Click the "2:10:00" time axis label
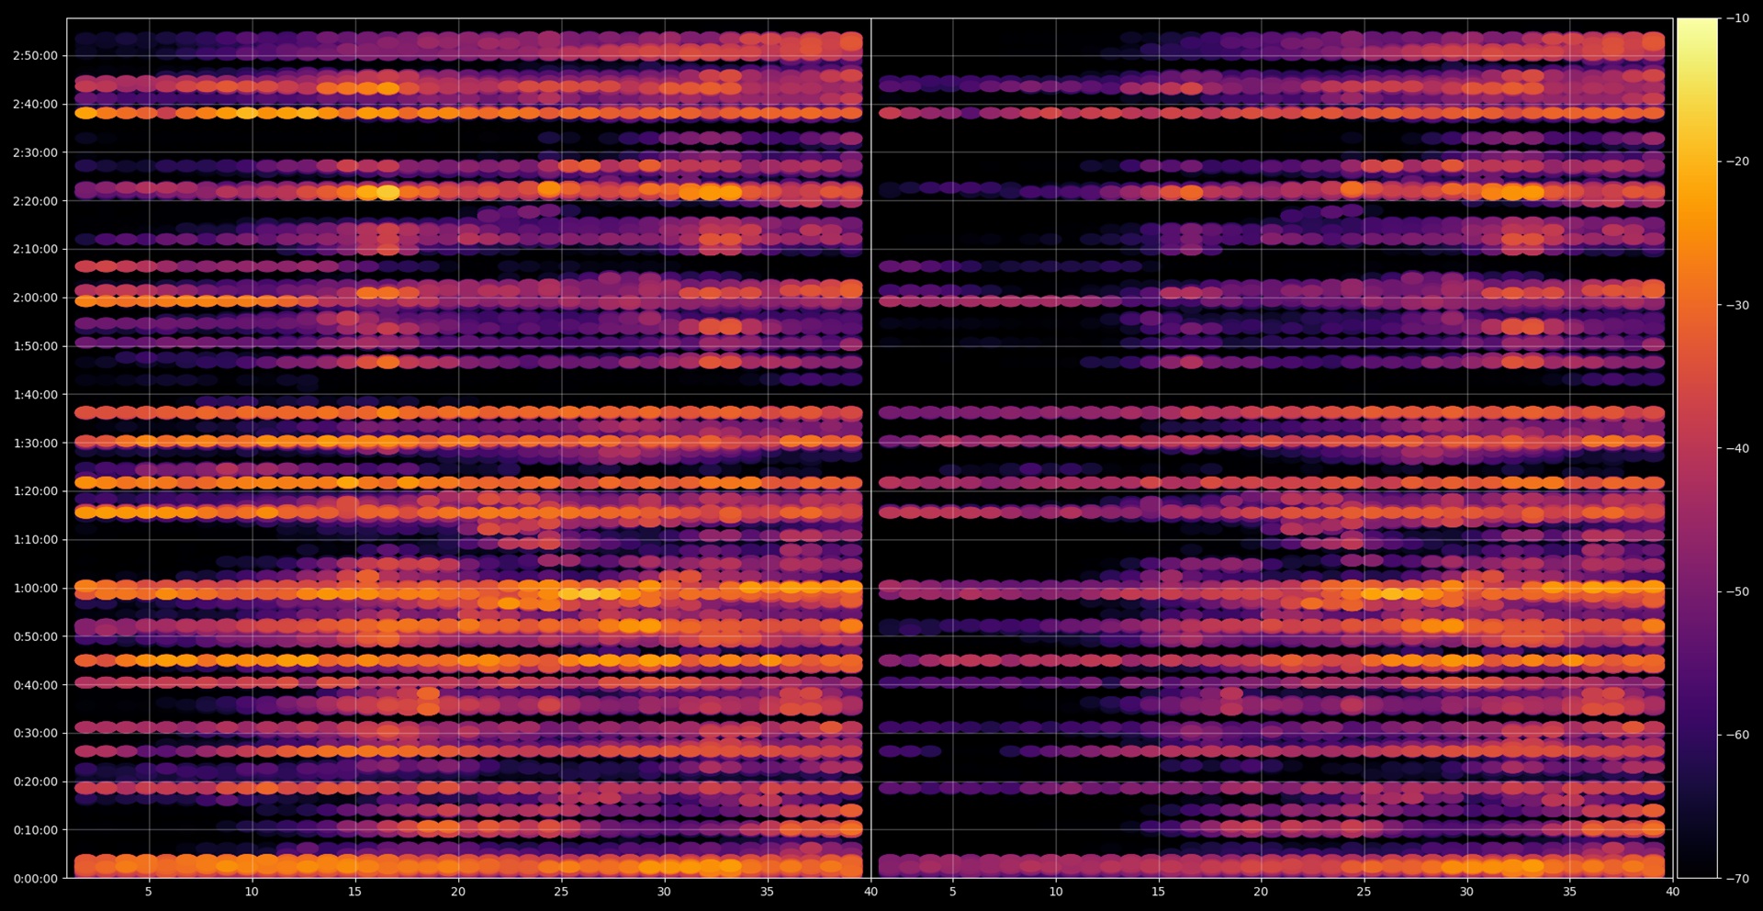Viewport: 1763px width, 911px height. [x=35, y=249]
